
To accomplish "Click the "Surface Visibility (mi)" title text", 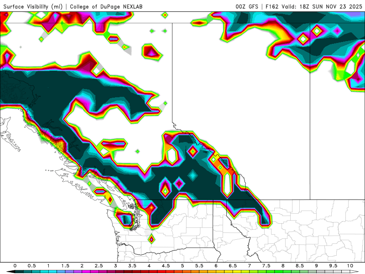I will coord(33,6).
